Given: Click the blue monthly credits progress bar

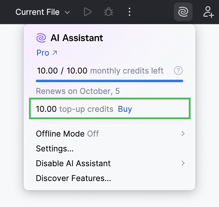Looking at the screenshot, I should (109, 81).
